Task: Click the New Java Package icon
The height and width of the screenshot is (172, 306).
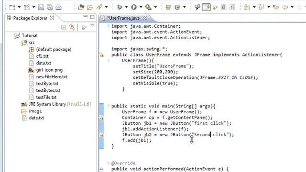Action: coord(168,7)
